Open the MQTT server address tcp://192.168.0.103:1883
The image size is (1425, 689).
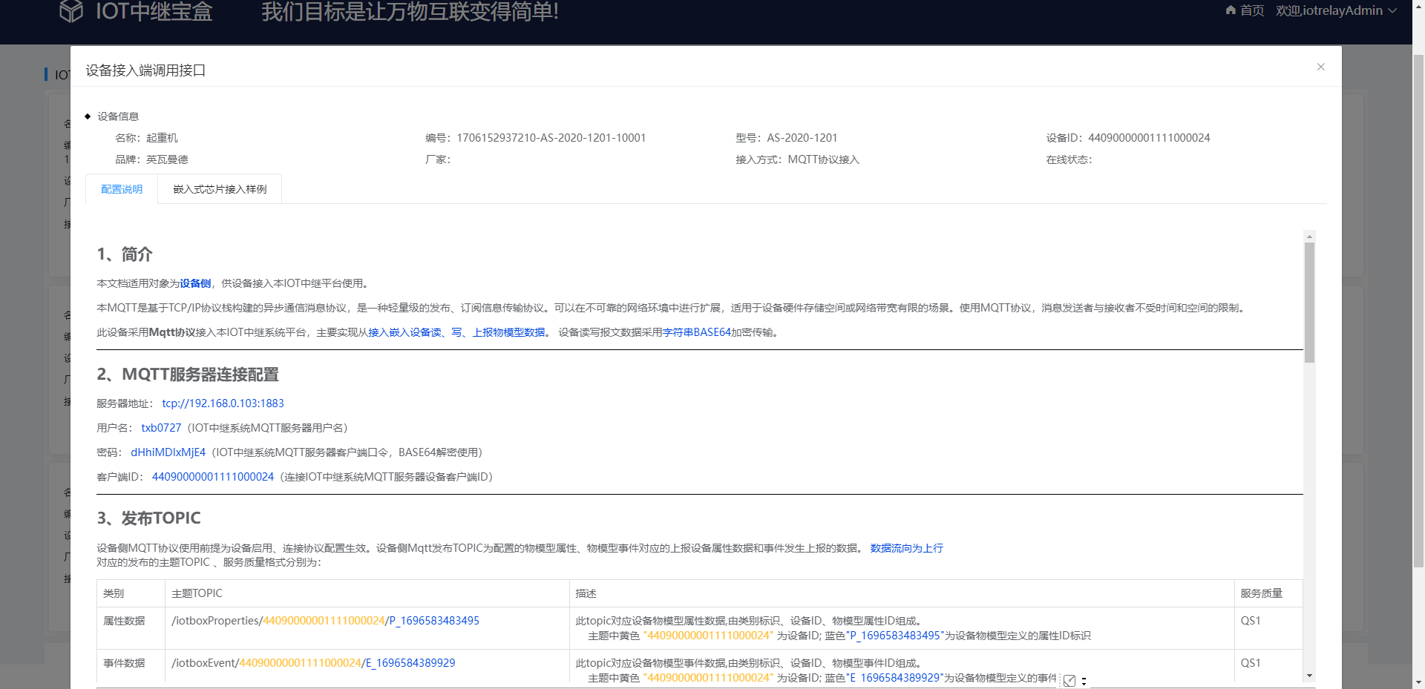click(x=223, y=403)
